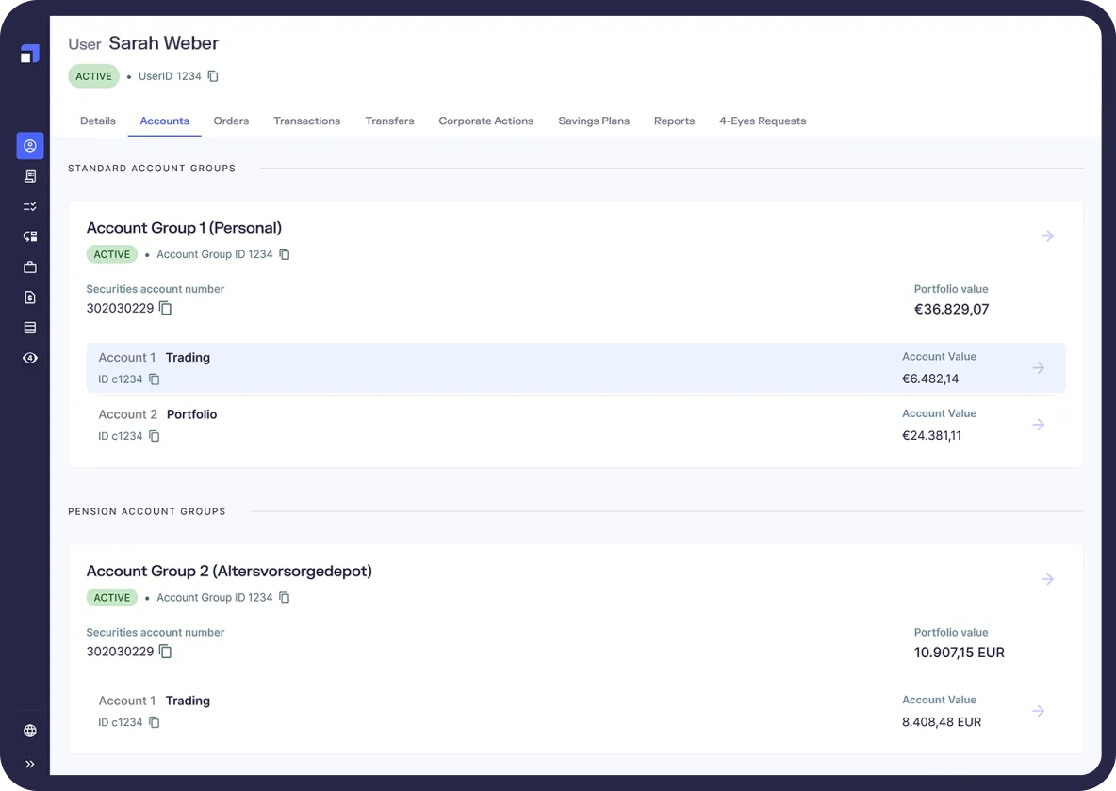The image size is (1116, 791).
Task: Switch to the Transfers tab
Action: pyautogui.click(x=389, y=121)
